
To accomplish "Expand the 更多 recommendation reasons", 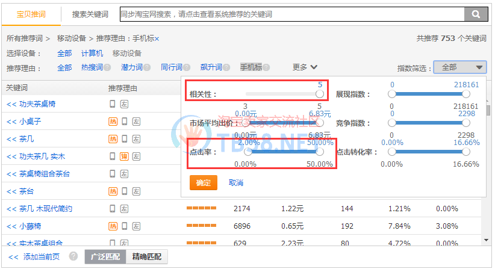I will coord(305,67).
